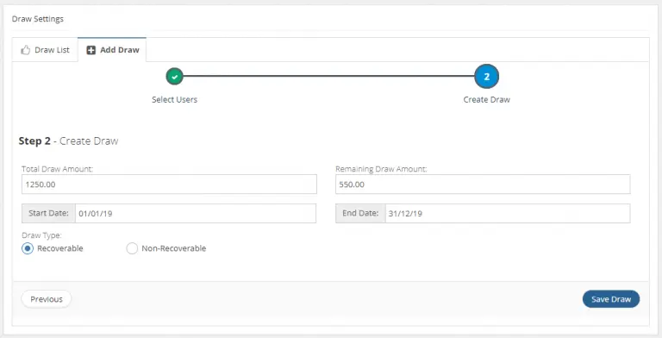
Task: Open the Add Draw tab
Action: 112,50
